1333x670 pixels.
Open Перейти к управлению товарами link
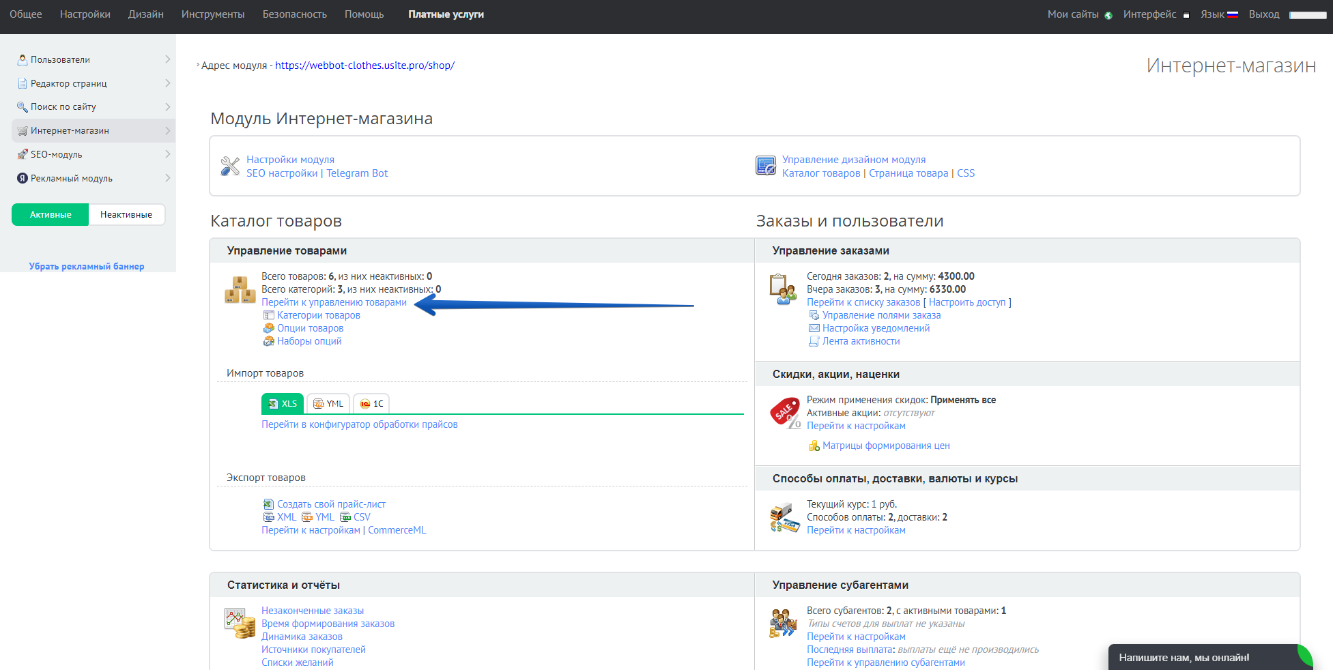point(334,302)
